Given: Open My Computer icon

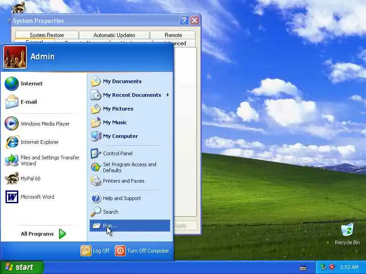Looking at the screenshot, I should point(96,136).
